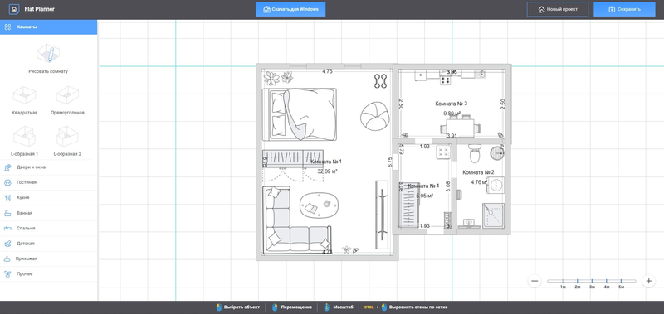Screen dimensions: 664x314
Task: Click the Масштаб hint
Action: (339, 307)
